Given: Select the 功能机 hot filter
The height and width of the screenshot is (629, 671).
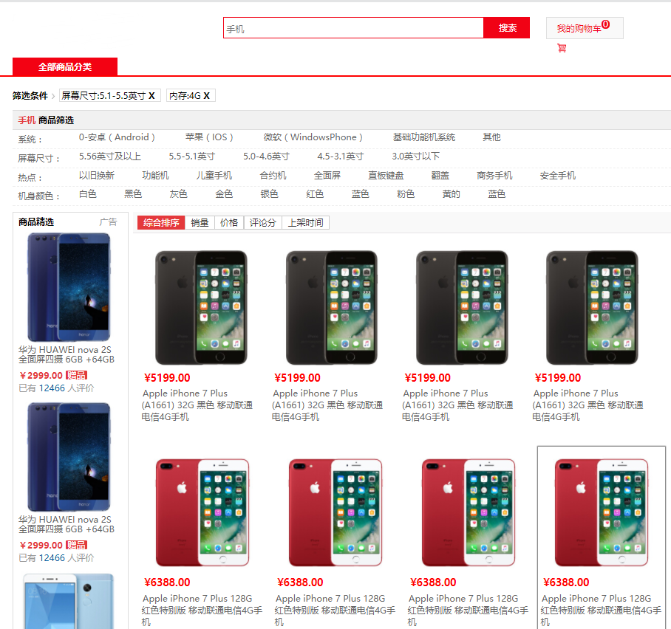Looking at the screenshot, I should coord(155,176).
